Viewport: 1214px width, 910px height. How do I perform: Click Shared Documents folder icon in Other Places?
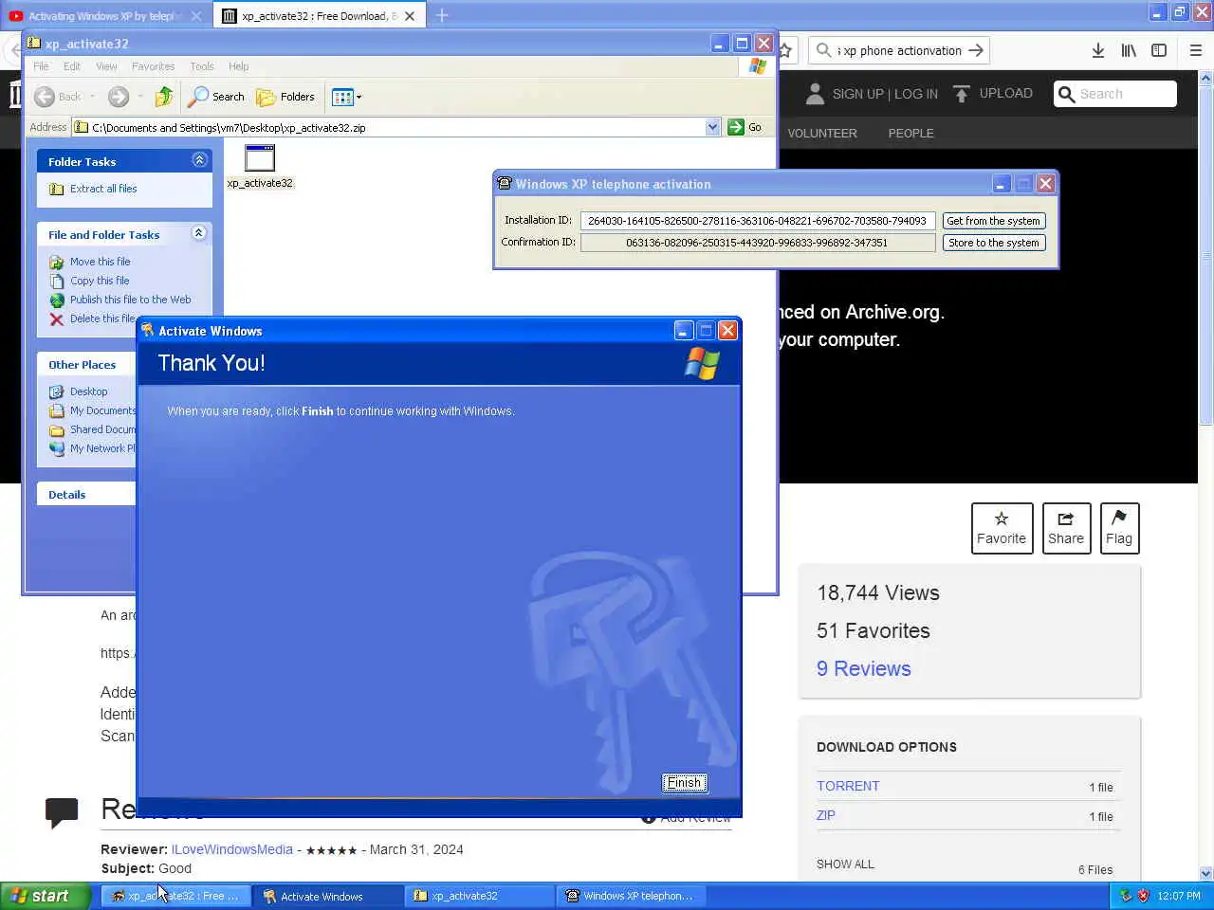click(57, 429)
